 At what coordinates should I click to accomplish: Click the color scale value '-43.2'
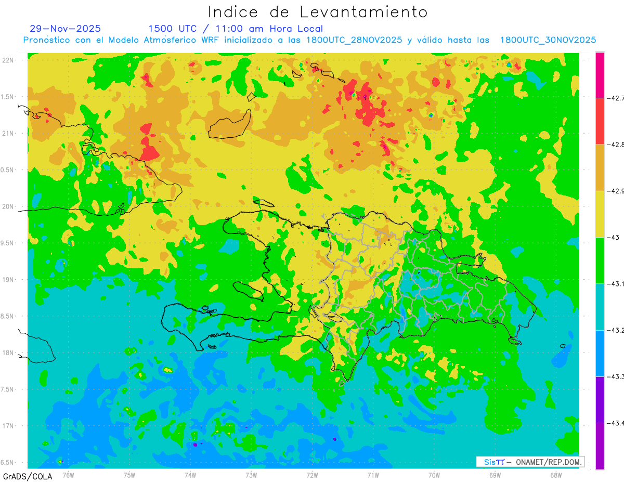pos(615,330)
